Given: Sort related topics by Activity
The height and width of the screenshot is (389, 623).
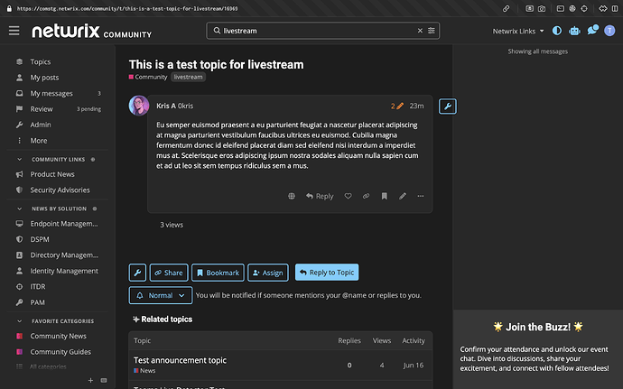Looking at the screenshot, I should [414, 340].
